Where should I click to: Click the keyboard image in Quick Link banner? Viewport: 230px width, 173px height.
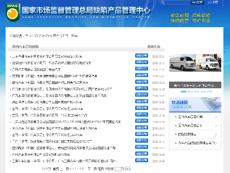(212, 104)
